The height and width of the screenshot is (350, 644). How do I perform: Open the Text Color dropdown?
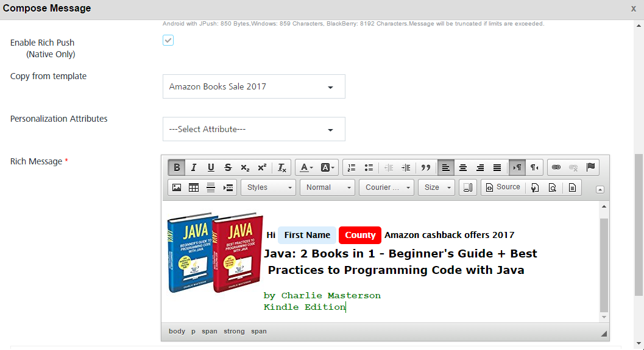coord(306,167)
